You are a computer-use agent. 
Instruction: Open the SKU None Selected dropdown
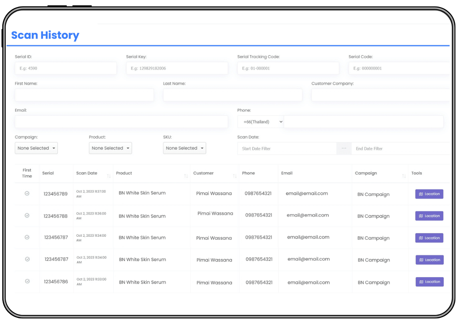pyautogui.click(x=184, y=148)
